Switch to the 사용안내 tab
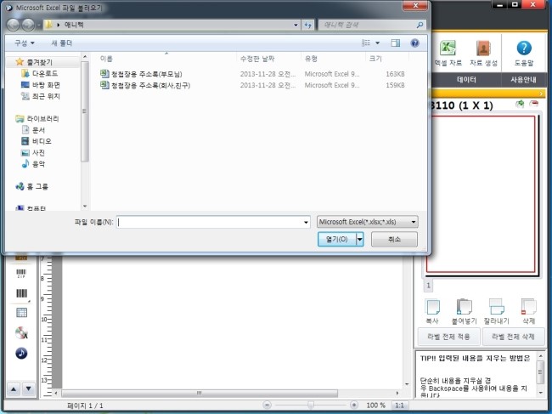The image size is (552, 414). [x=523, y=80]
